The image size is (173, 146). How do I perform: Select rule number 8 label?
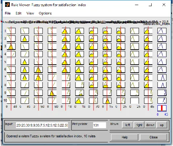[x=5, y=85]
